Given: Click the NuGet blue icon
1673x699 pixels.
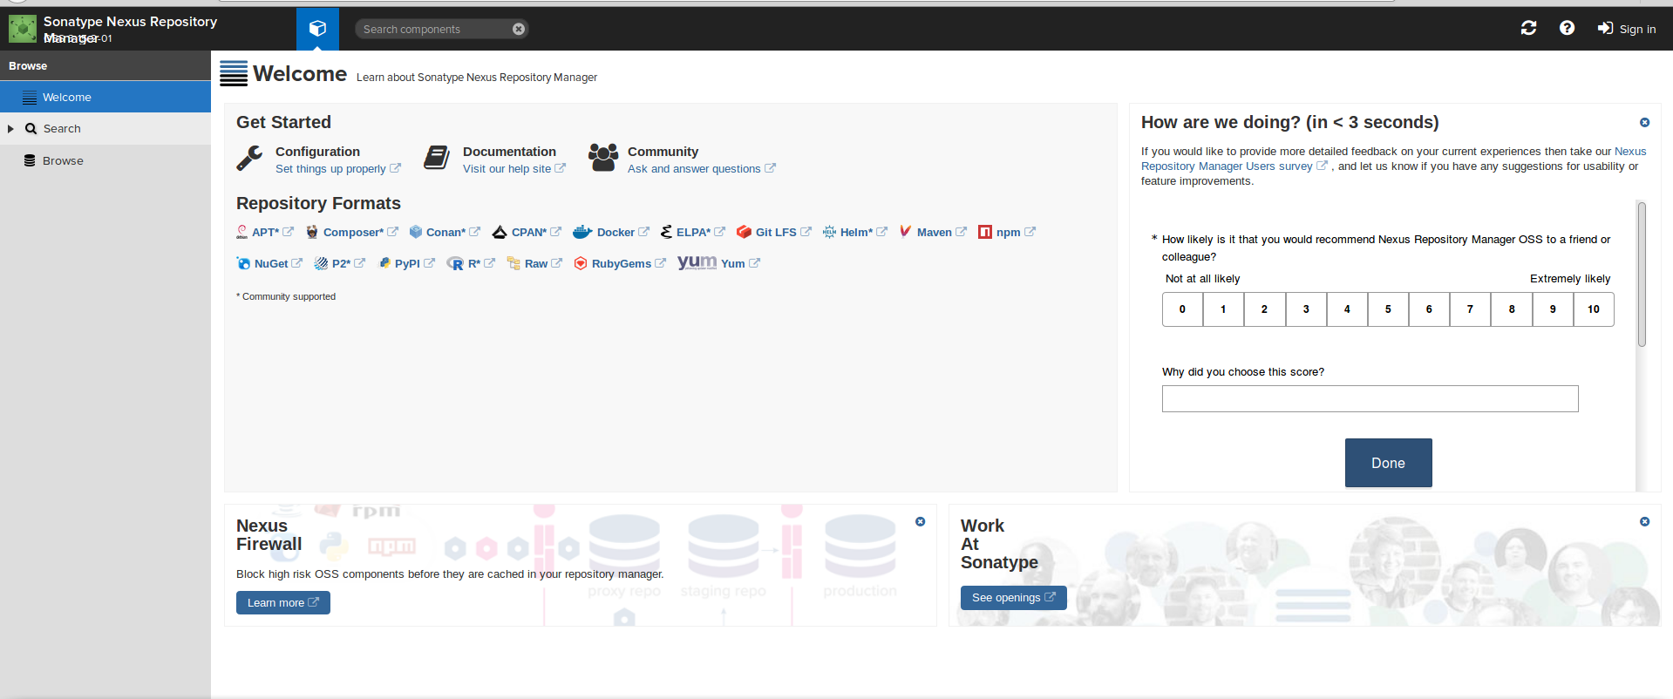Looking at the screenshot, I should (243, 263).
